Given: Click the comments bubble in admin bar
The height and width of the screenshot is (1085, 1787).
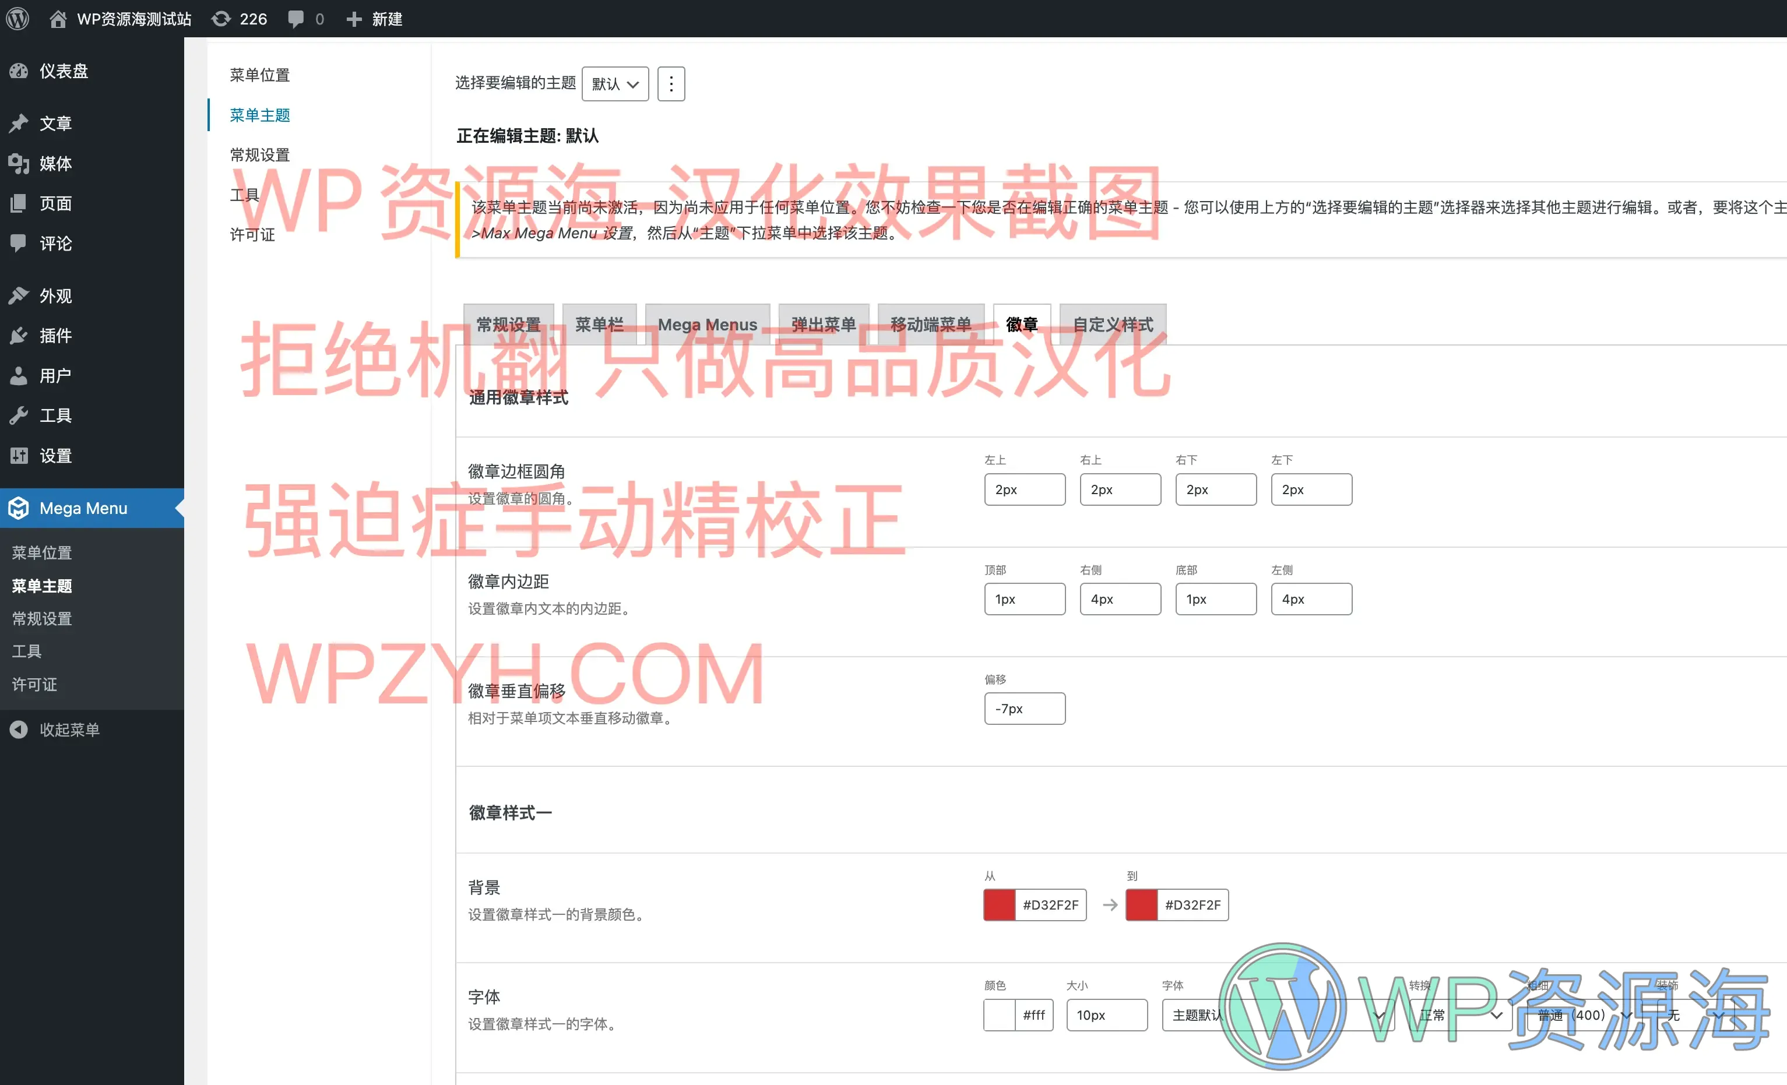Looking at the screenshot, I should point(296,19).
